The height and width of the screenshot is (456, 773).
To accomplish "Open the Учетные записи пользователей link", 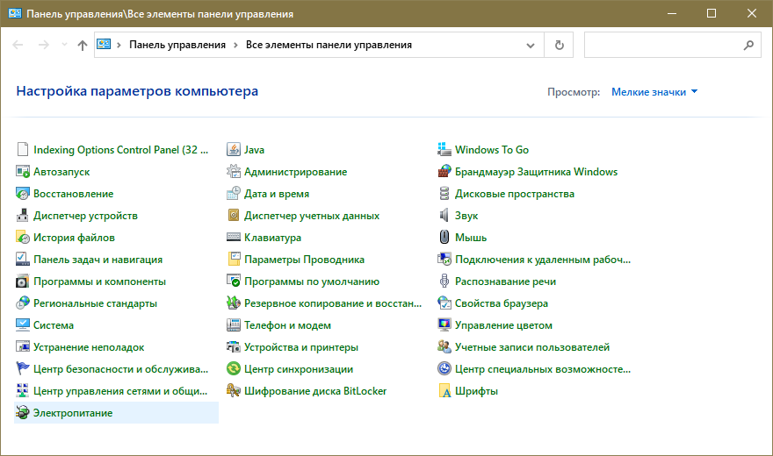I will [531, 347].
